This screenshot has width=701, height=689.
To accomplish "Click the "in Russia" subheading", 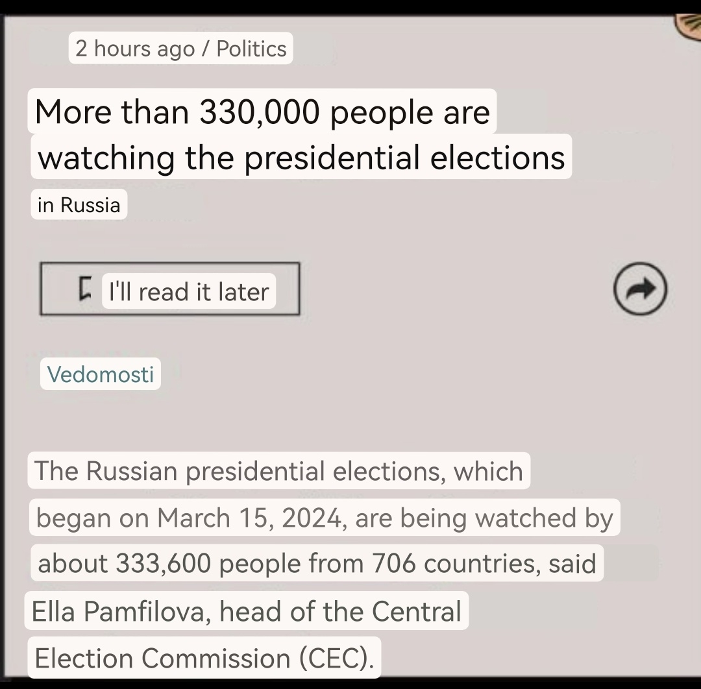I will (79, 206).
